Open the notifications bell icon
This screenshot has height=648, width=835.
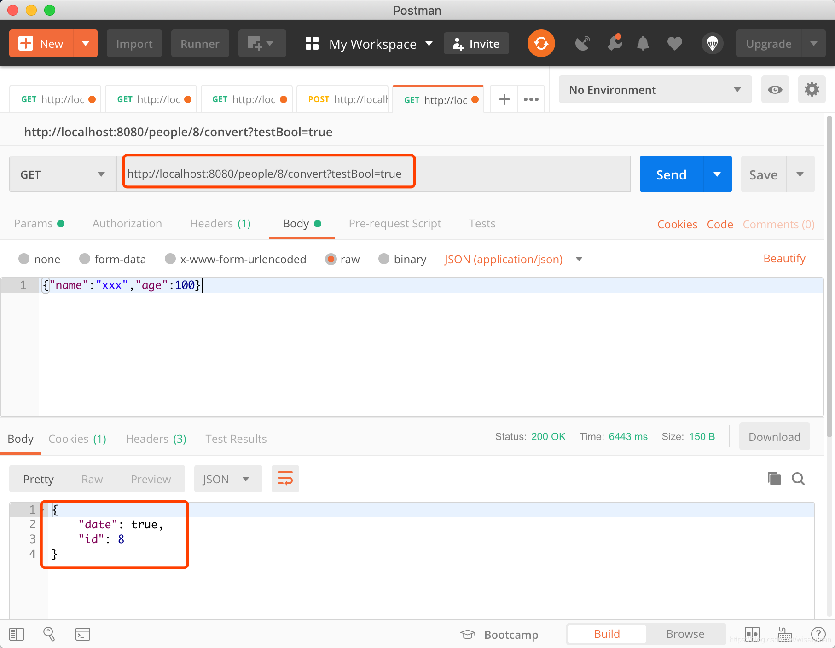coord(643,44)
